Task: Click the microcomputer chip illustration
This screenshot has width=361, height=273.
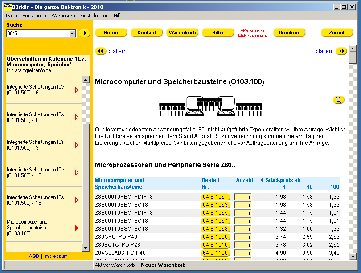Action: (210, 106)
